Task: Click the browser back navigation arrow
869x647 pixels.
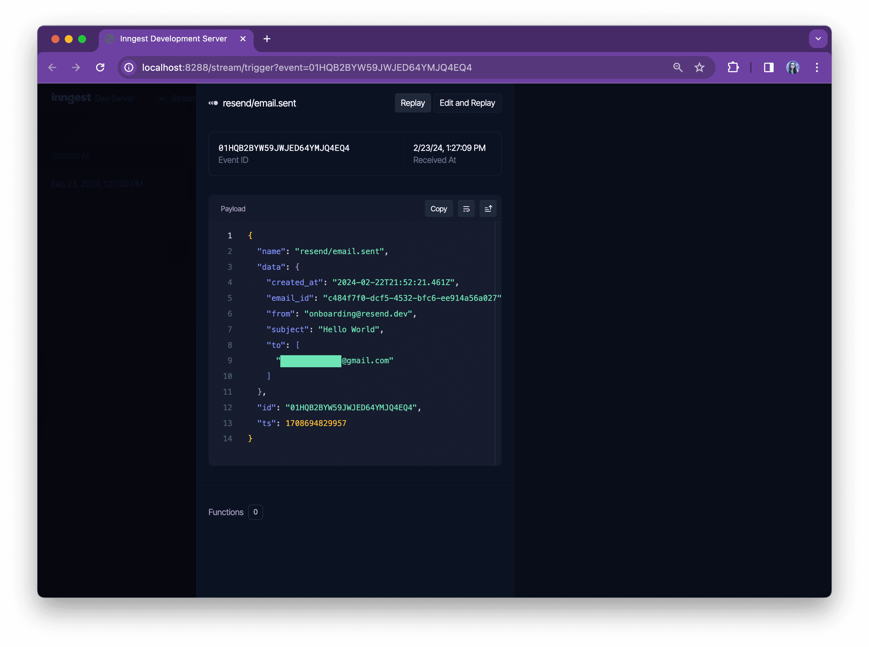Action: tap(53, 67)
